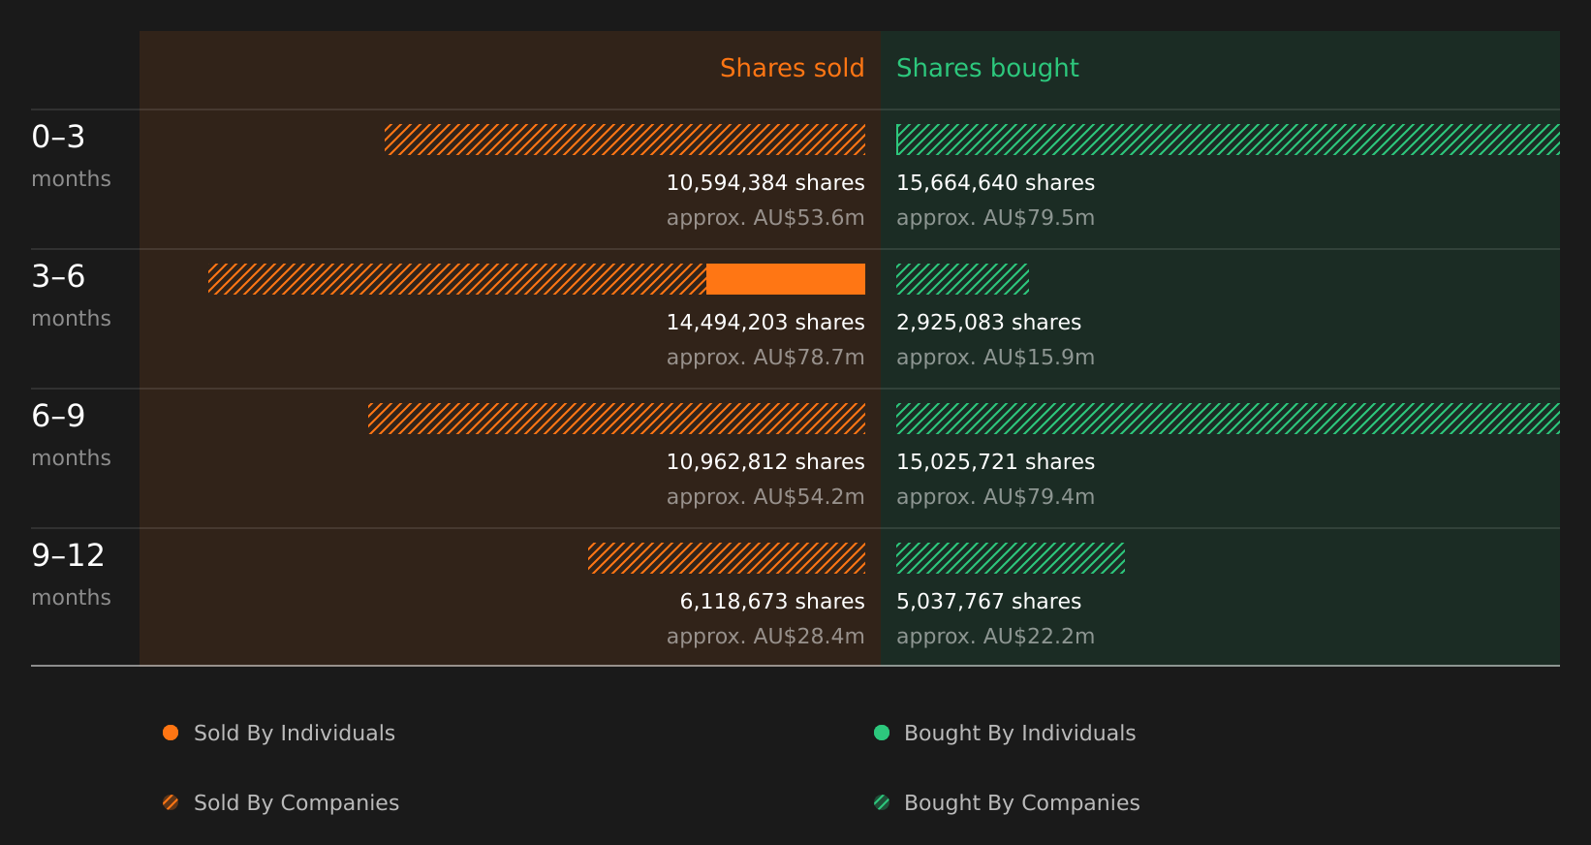This screenshot has height=845, width=1591.
Task: Click the Shares sold column header
Action: point(792,68)
